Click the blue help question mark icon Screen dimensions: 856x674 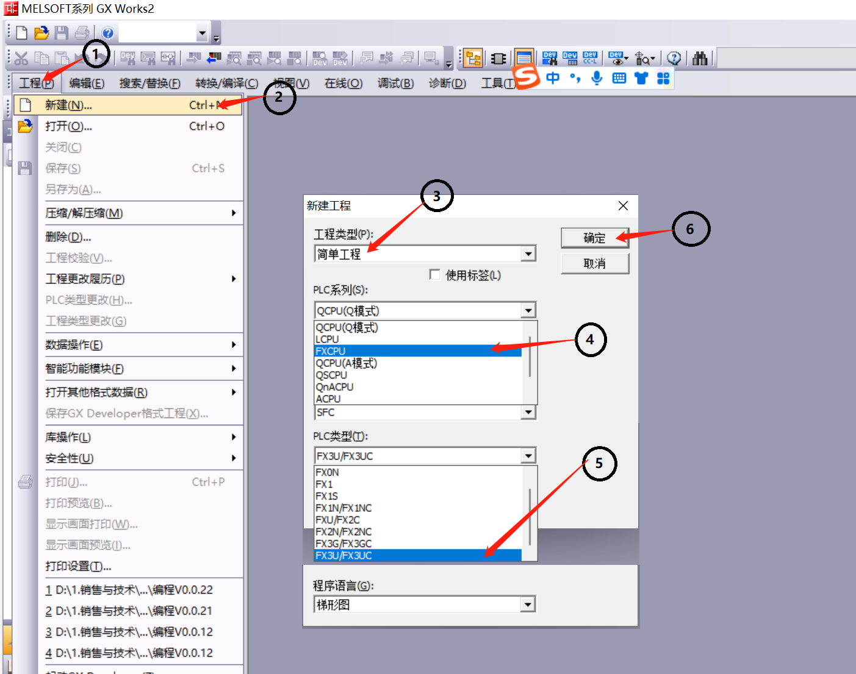[108, 33]
